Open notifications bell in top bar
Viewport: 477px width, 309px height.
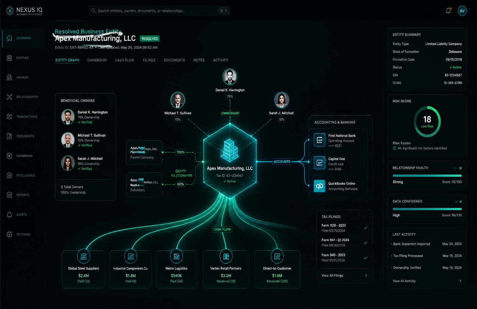click(448, 11)
